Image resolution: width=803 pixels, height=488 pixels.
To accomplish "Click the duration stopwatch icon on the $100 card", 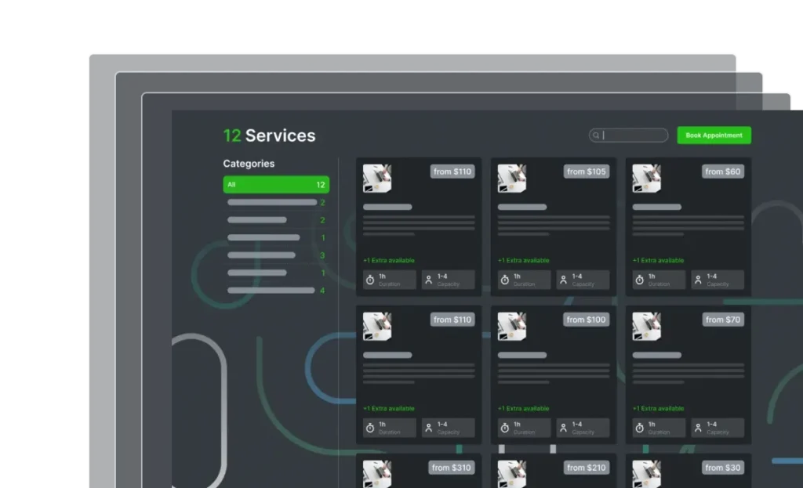I will pos(505,428).
